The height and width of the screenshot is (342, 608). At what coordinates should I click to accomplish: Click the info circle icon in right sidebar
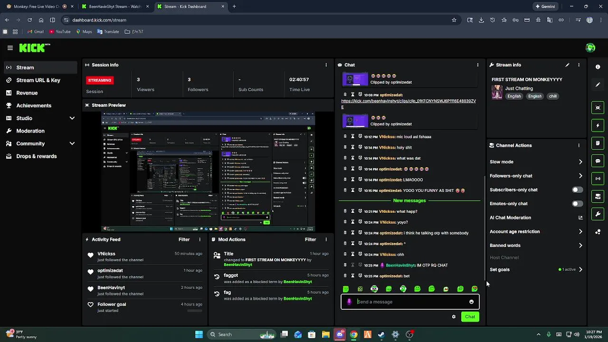598,67
